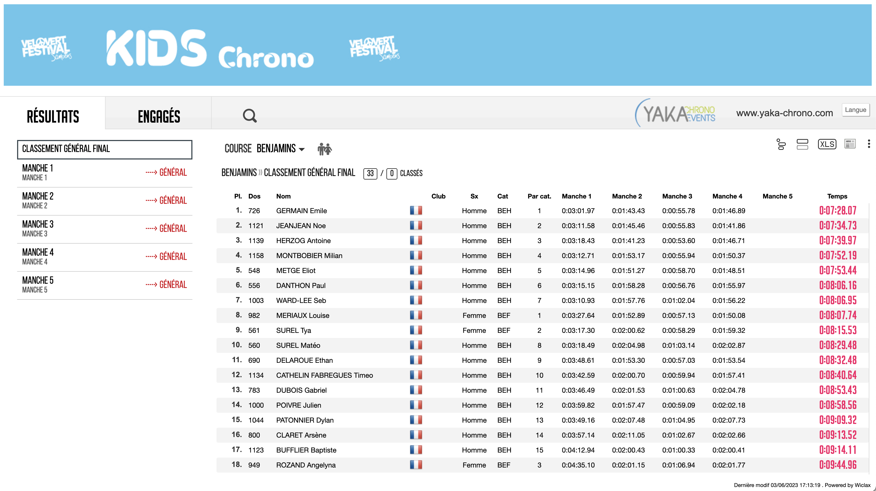
Task: Open MANCHE 2 results
Action: [37, 201]
